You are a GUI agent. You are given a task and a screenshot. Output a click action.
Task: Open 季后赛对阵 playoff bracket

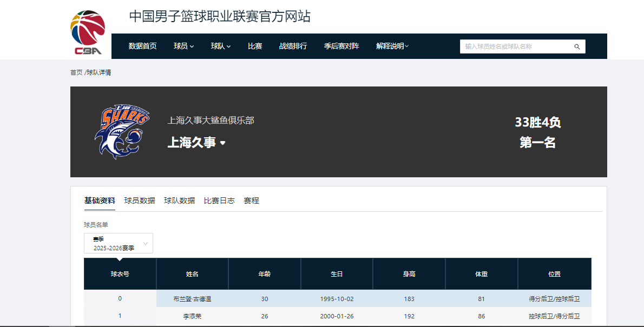pos(341,46)
